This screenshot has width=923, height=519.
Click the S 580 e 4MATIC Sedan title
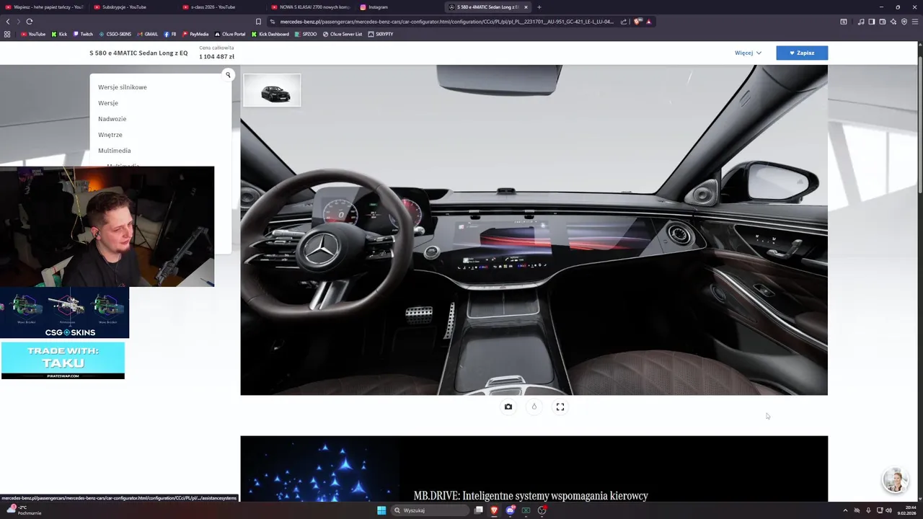pyautogui.click(x=138, y=53)
